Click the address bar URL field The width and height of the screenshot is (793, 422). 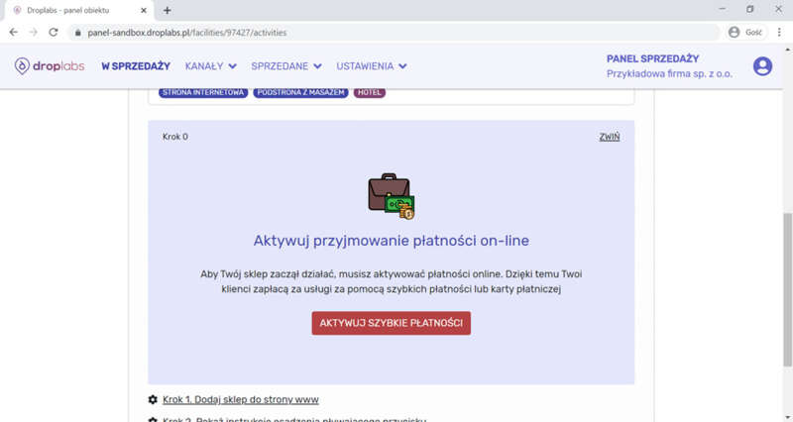(x=396, y=32)
